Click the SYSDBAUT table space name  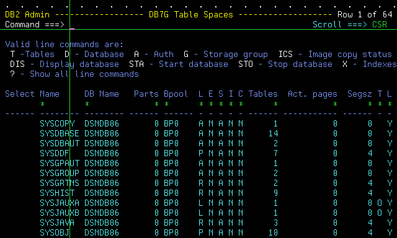click(x=60, y=143)
